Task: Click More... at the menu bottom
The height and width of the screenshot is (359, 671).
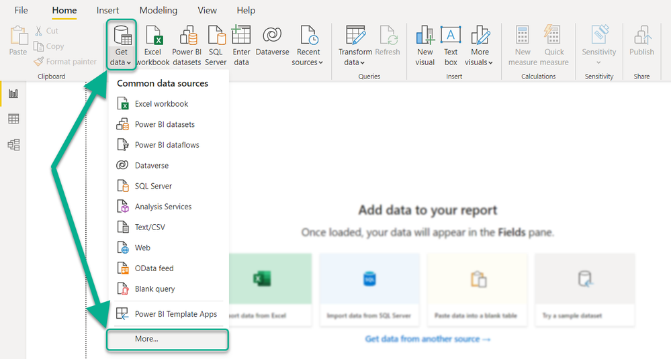Action: click(167, 340)
